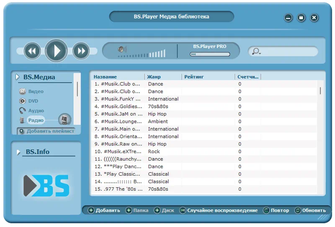This screenshot has width=335, height=227.
Task: Click the round microphone radio button
Action: (65, 120)
